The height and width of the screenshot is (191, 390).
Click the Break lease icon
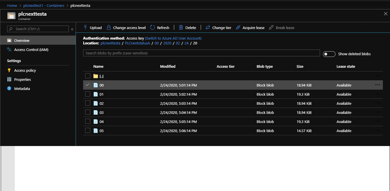(271, 27)
